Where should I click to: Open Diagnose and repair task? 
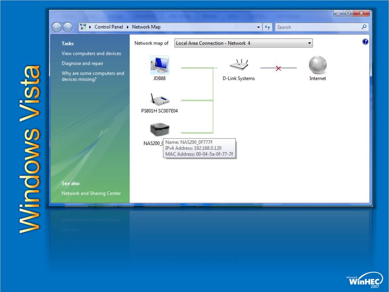click(x=82, y=63)
